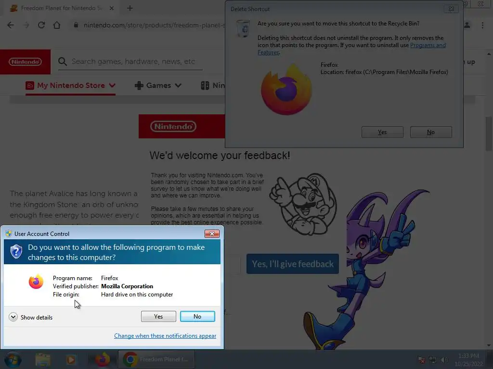The height and width of the screenshot is (369, 493).
Task: Open 'Change when these notifications appear' link
Action: point(165,336)
